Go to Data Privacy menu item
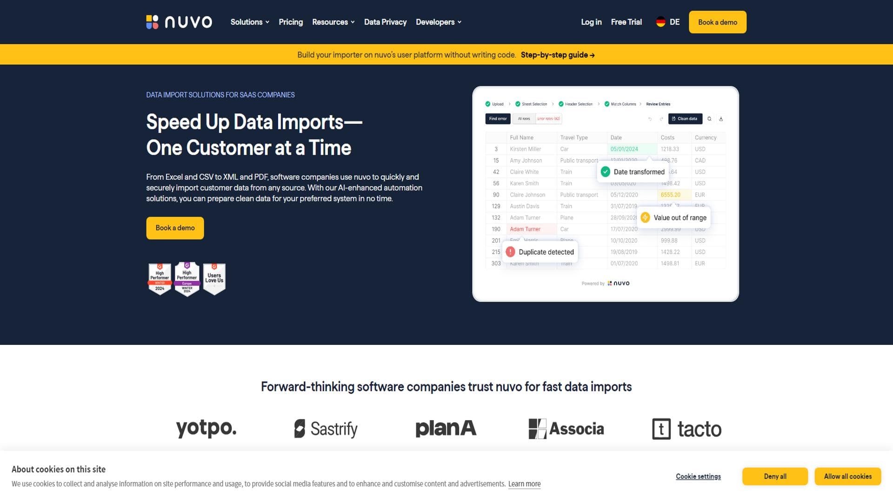This screenshot has width=893, height=502. point(385,22)
